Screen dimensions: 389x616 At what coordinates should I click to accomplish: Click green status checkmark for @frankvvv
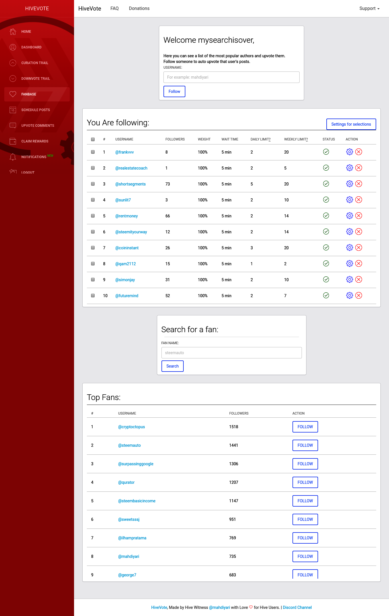[x=326, y=152]
